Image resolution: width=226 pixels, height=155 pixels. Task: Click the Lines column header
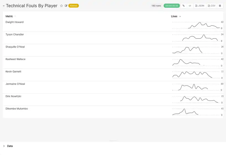[174, 16]
